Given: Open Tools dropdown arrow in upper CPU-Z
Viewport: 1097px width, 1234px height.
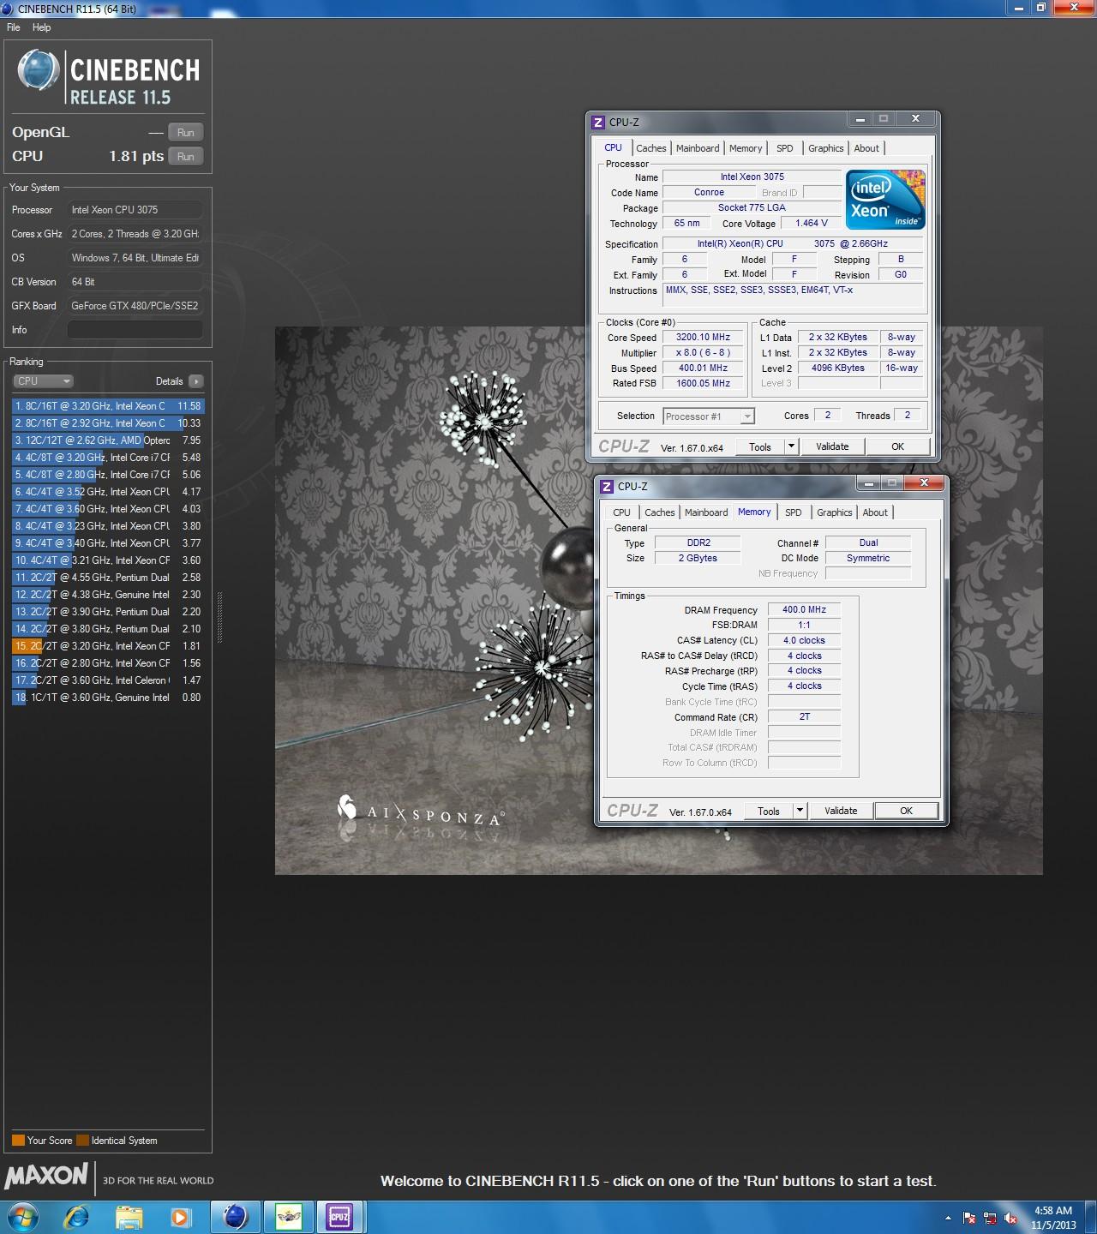Looking at the screenshot, I should (x=792, y=446).
